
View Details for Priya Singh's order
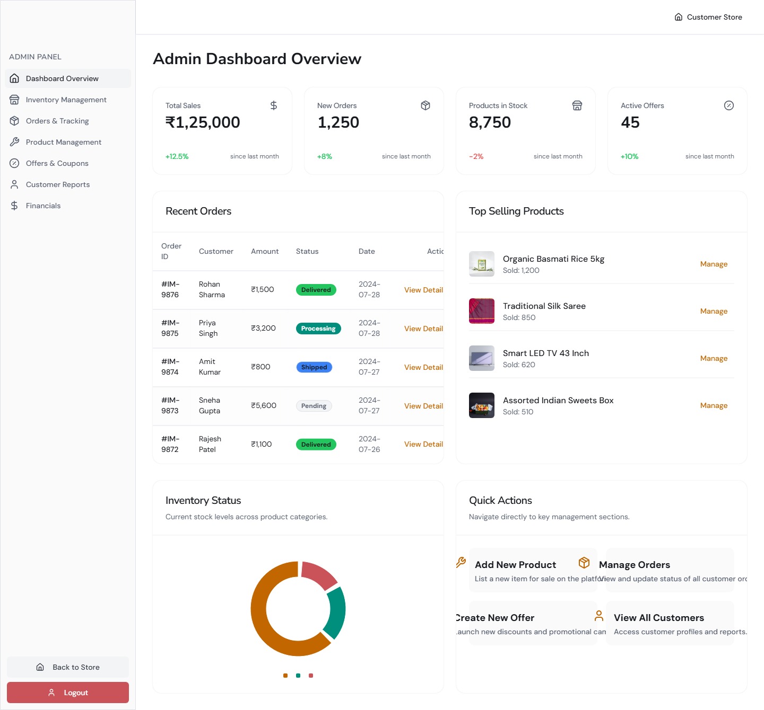coord(423,329)
